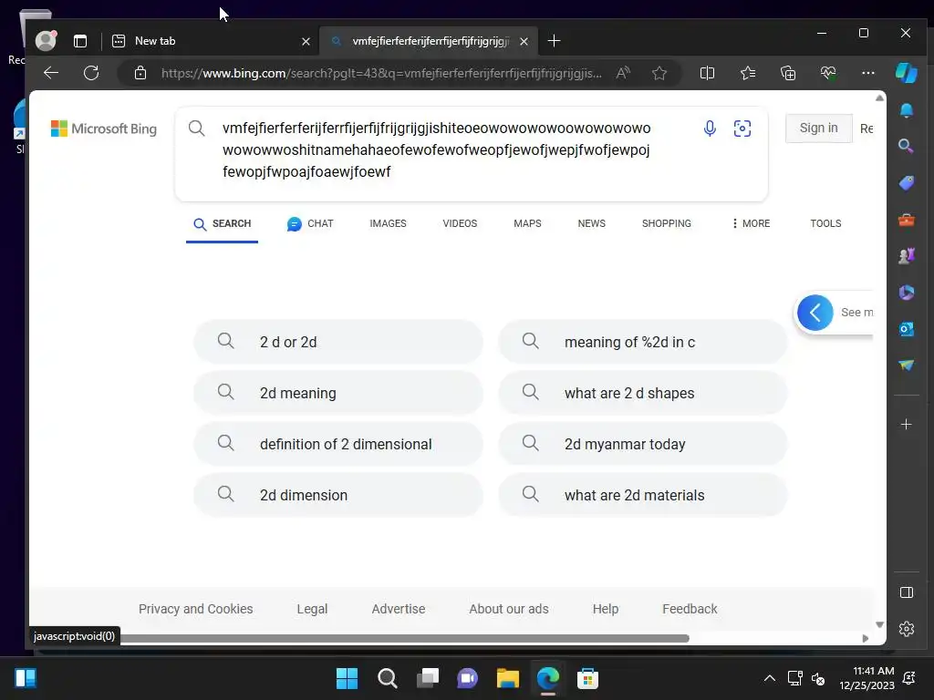
Task: Close the New tab tab
Action: [306, 41]
